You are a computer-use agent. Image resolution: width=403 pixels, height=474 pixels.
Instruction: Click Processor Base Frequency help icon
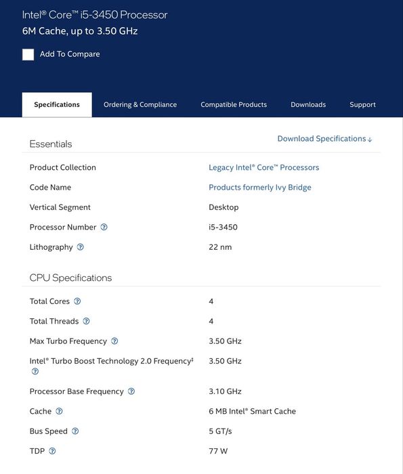(131, 391)
